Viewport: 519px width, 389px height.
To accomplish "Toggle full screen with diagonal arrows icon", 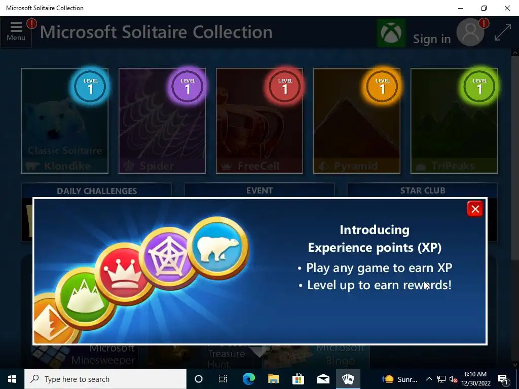I will tap(502, 32).
